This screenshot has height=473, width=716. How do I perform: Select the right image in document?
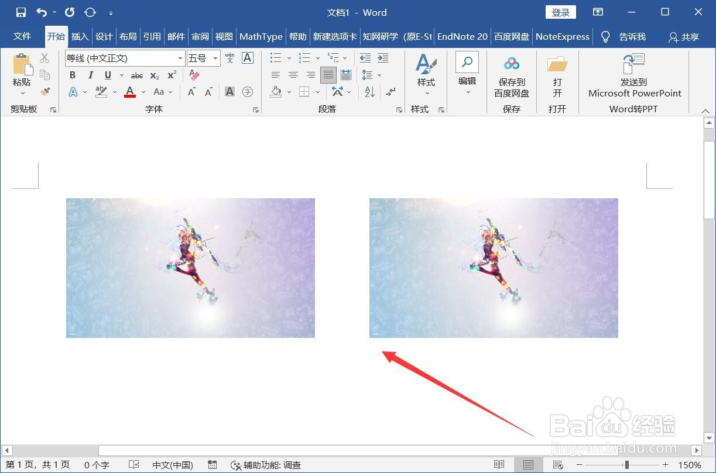pyautogui.click(x=494, y=268)
